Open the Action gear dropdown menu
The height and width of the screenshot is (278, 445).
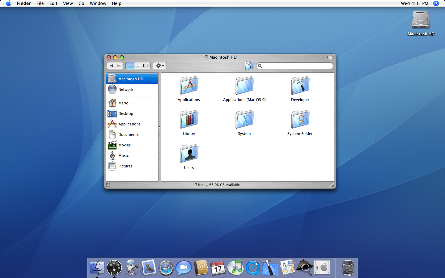coord(160,65)
